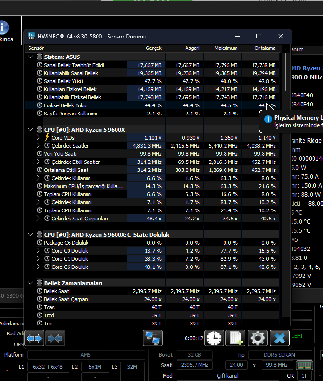This screenshot has height=381, width=323.
Task: Click the blue info icon in background window
Action: point(3,27)
